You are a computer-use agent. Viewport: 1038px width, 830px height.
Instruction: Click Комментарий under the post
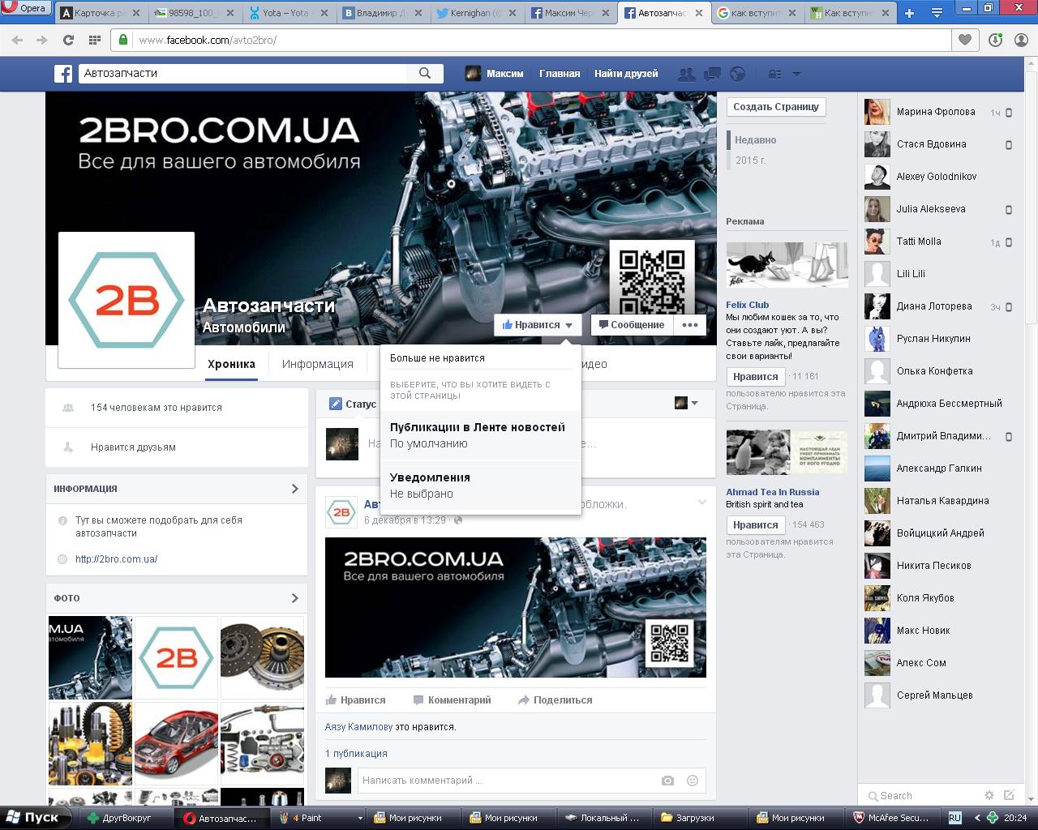452,700
